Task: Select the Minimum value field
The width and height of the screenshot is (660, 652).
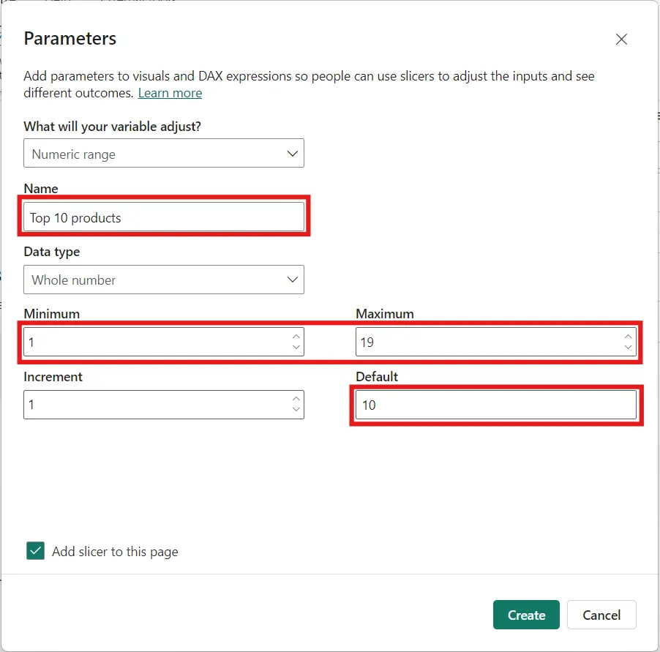Action: 146,342
